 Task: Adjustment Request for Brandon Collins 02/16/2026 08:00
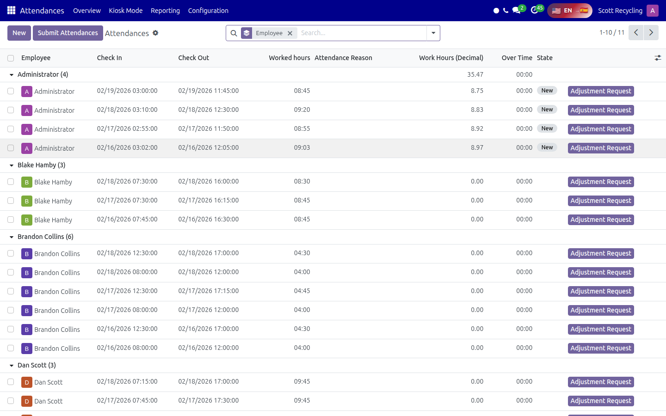[601, 349]
